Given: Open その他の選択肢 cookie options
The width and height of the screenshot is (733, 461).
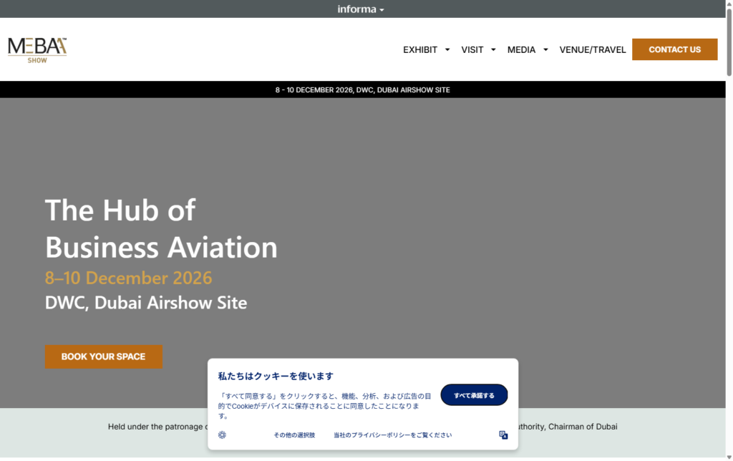Looking at the screenshot, I should pyautogui.click(x=295, y=435).
